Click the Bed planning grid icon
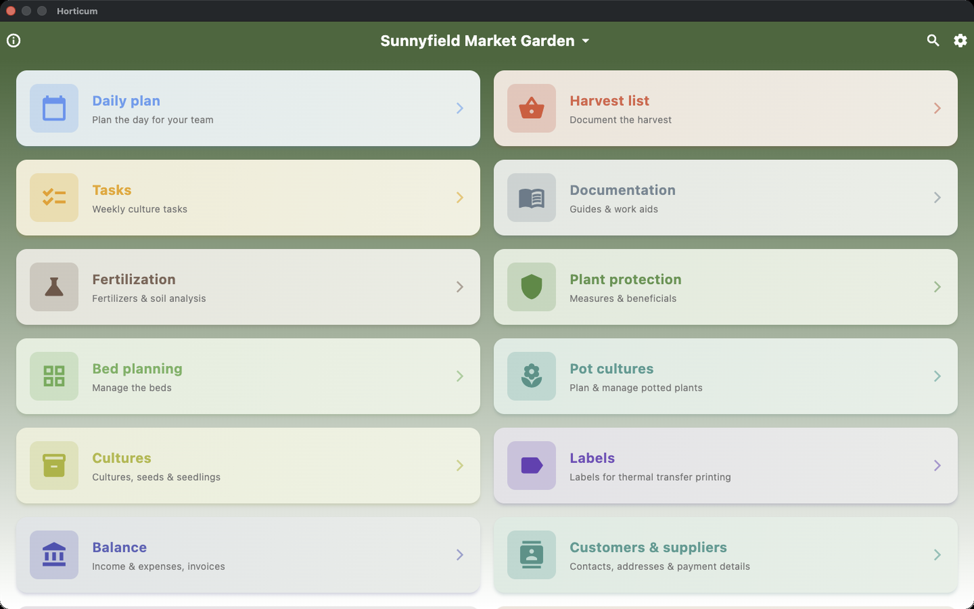The width and height of the screenshot is (974, 609). pos(54,376)
